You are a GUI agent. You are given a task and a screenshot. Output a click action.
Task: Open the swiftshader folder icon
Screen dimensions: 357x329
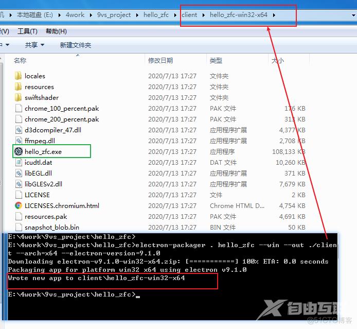(x=18, y=97)
